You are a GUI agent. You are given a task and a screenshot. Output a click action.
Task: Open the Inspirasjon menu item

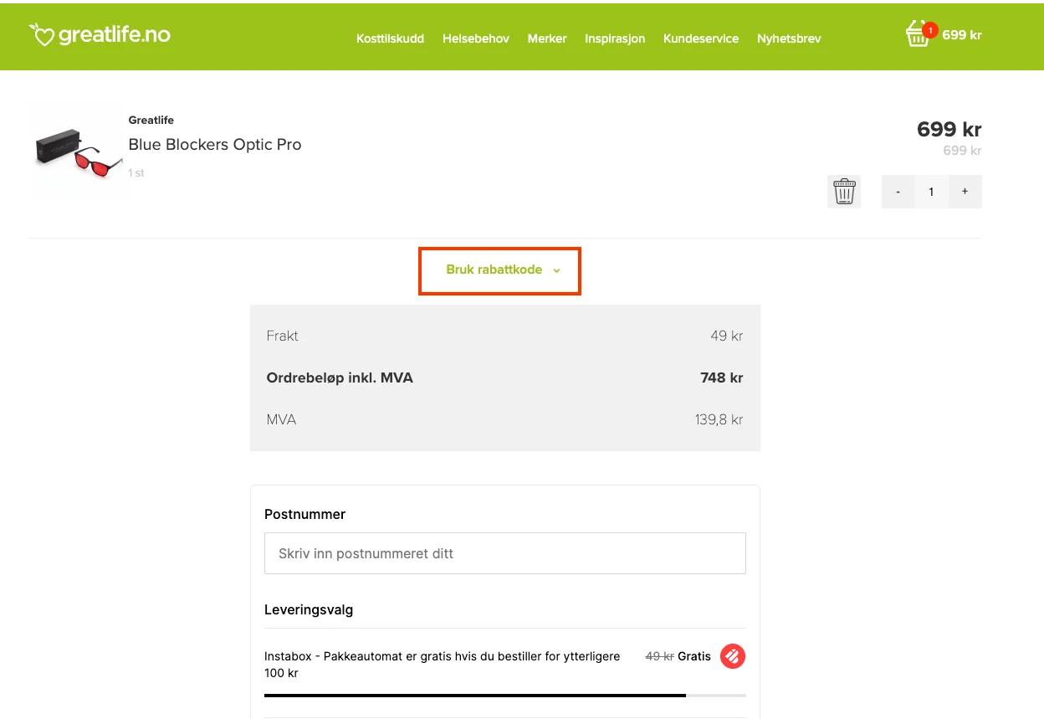point(615,39)
